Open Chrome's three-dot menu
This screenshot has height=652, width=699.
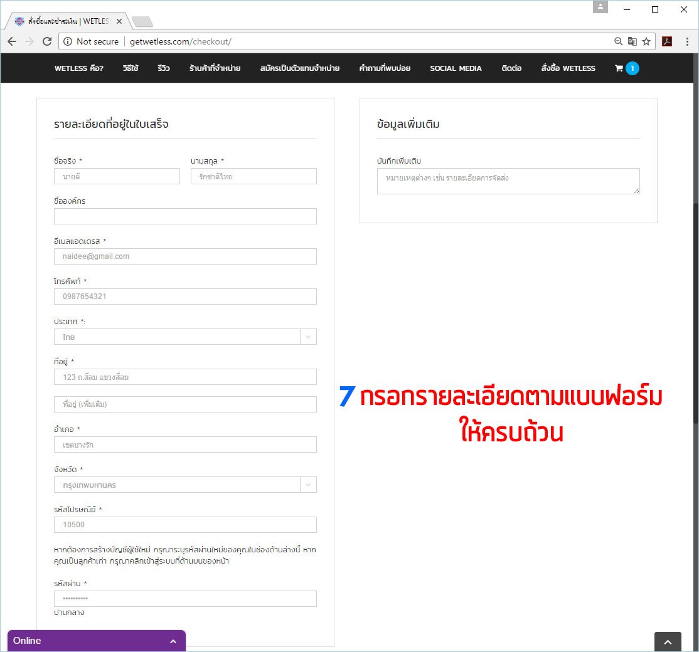(688, 41)
